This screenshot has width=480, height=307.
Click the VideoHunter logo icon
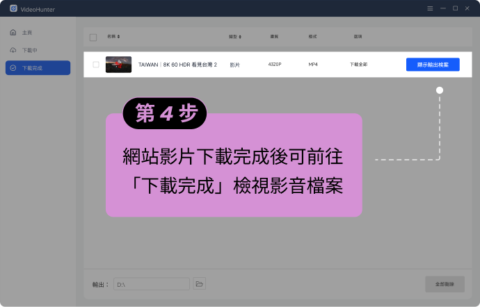(x=13, y=8)
